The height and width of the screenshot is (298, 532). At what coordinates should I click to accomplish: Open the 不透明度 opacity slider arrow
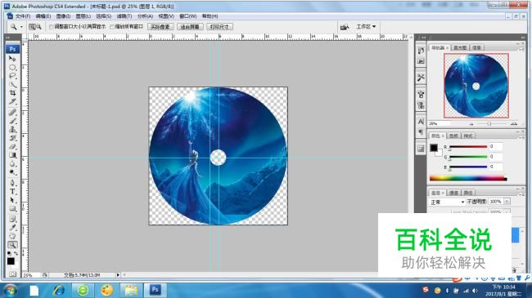(x=507, y=202)
